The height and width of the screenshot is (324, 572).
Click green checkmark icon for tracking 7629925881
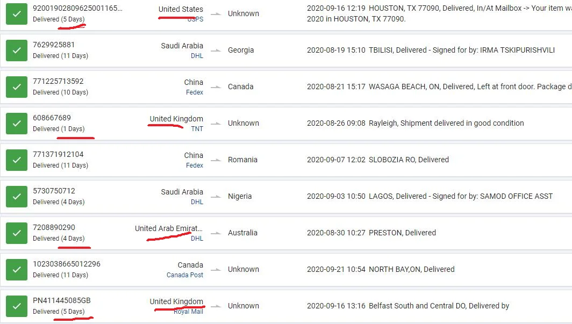[17, 51]
